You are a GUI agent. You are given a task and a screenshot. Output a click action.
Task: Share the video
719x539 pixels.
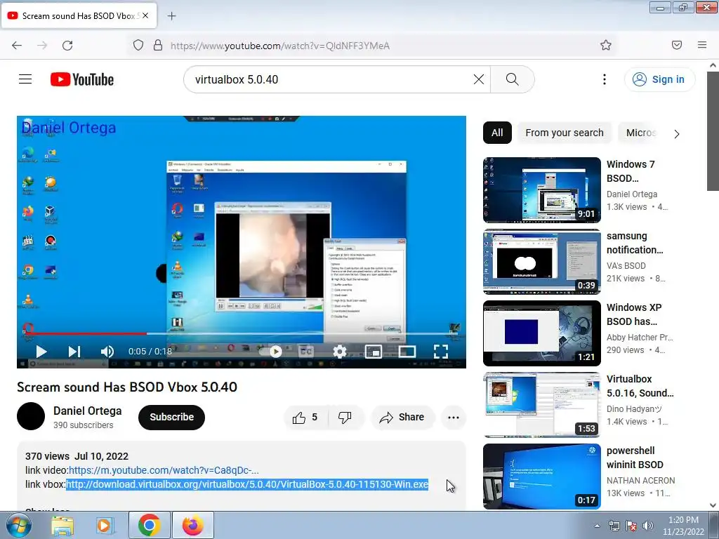coord(402,417)
